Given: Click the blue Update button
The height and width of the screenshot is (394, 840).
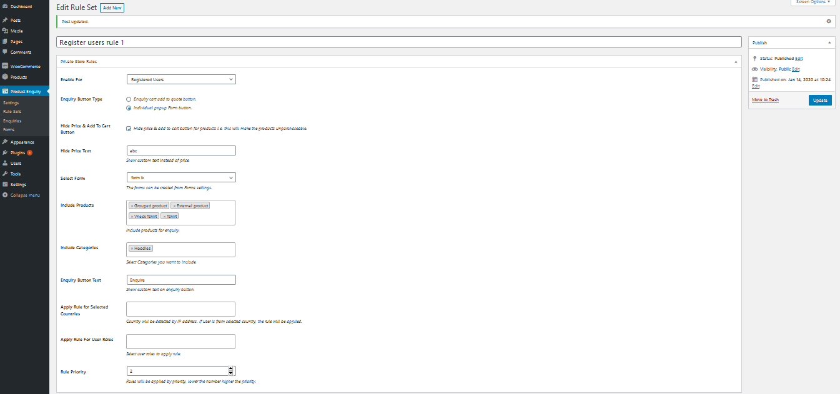Looking at the screenshot, I should pyautogui.click(x=820, y=100).
